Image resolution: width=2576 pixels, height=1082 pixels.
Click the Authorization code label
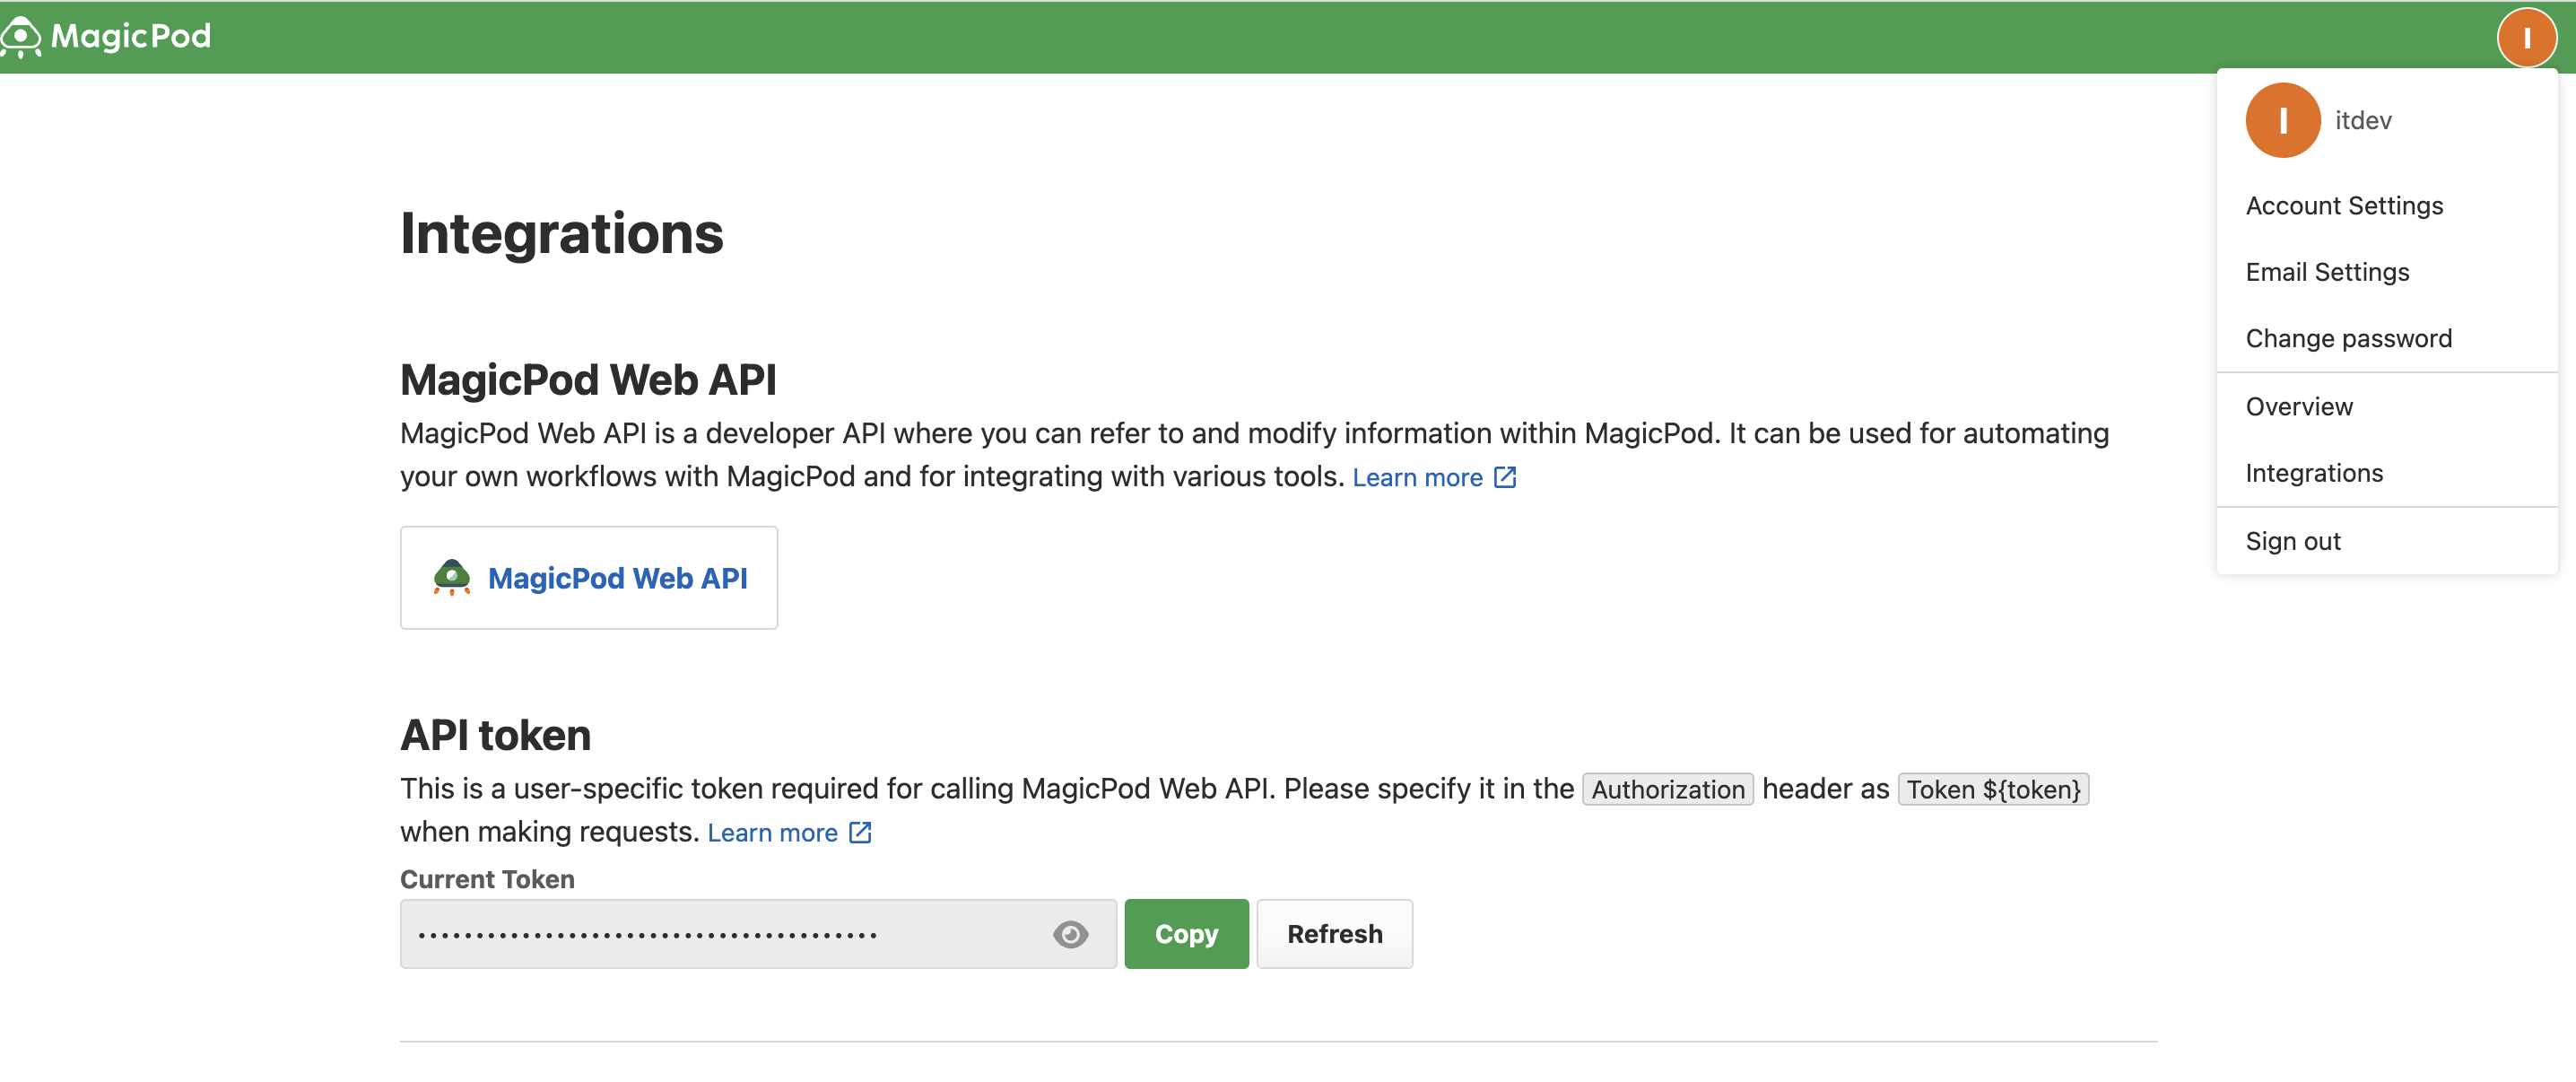1667,789
